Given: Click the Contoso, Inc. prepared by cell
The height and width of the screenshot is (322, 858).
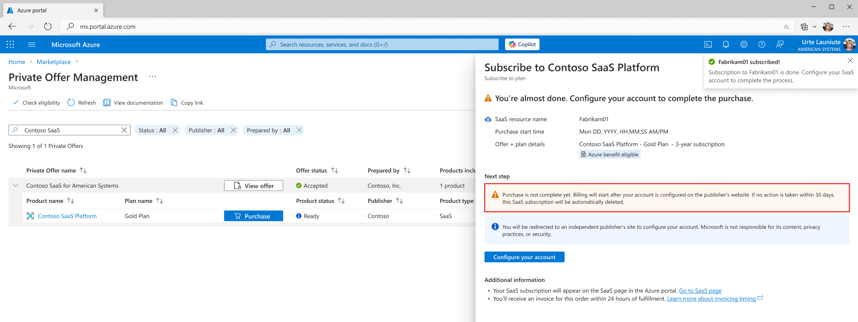Looking at the screenshot, I should (384, 186).
